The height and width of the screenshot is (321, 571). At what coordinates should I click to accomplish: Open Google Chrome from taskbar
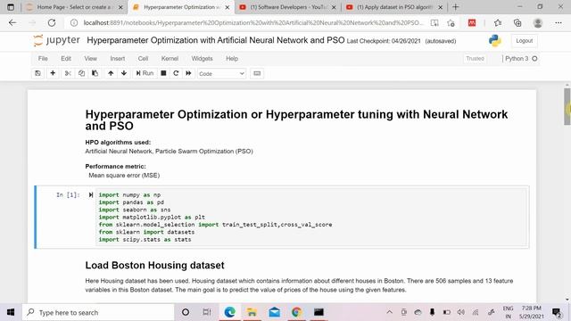point(296,312)
